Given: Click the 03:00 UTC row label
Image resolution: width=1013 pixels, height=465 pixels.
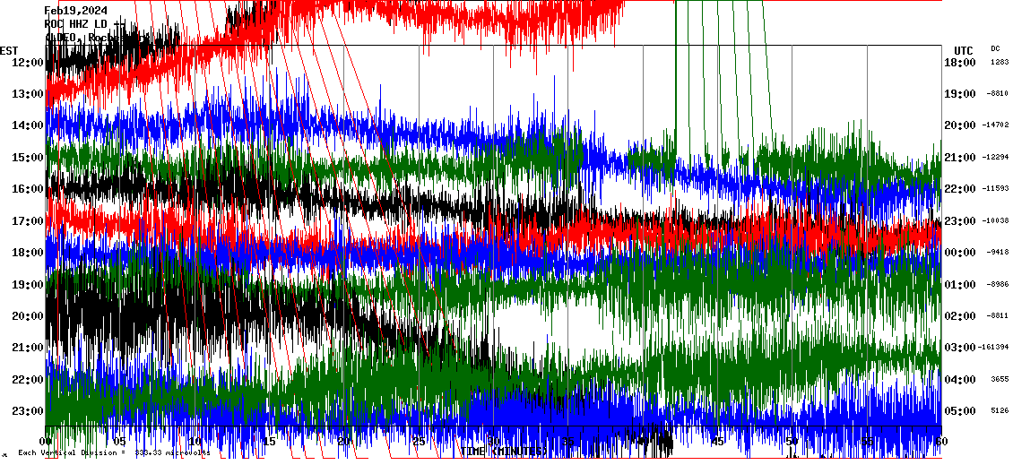Looking at the screenshot, I should coord(960,348).
